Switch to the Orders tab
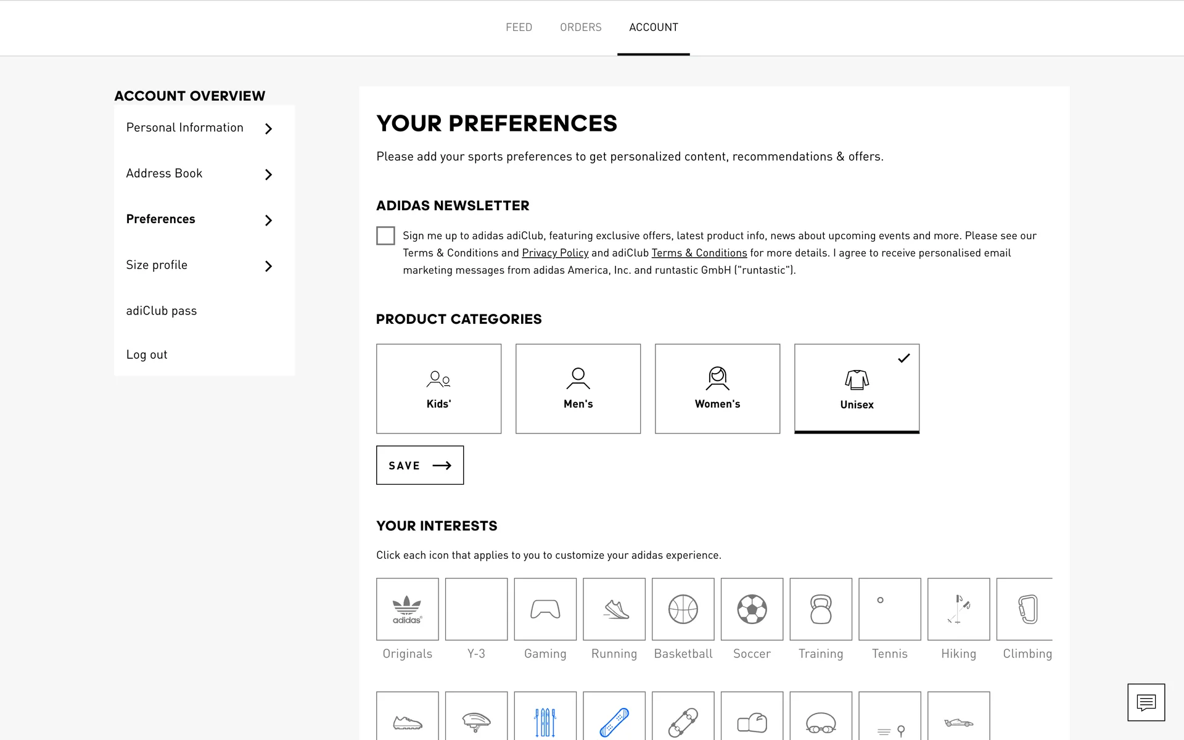Viewport: 1184px width, 740px height. (580, 27)
